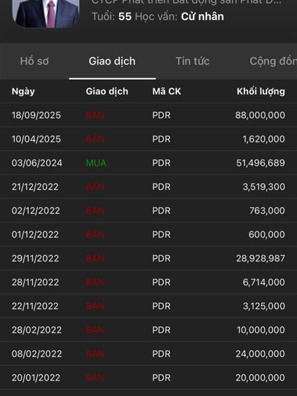Click the Khối lượng column header
Viewport: 297px width, 396px height.
260,92
